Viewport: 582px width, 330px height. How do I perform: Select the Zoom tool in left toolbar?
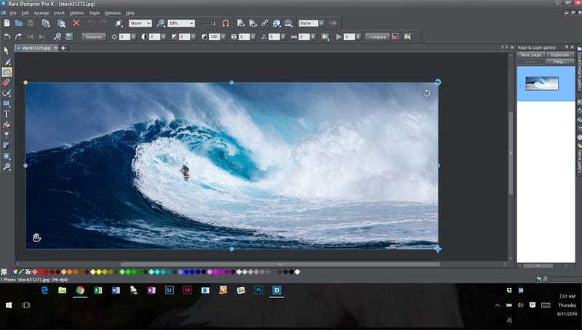click(x=7, y=167)
